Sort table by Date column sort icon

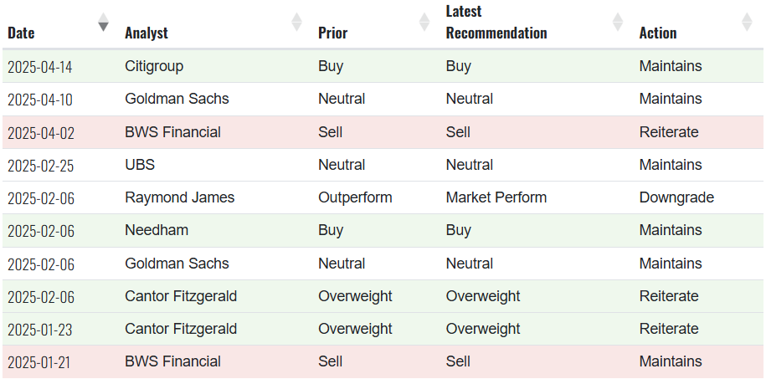pos(103,22)
